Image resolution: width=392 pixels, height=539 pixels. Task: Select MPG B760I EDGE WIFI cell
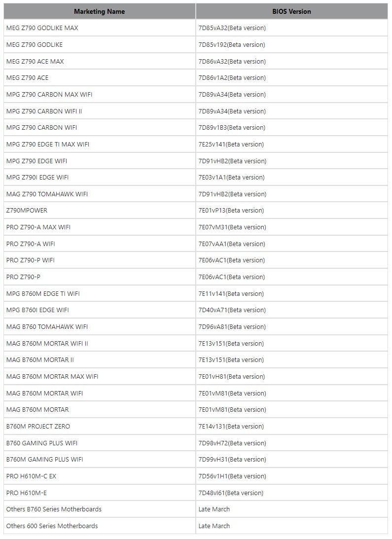pyautogui.click(x=100, y=310)
